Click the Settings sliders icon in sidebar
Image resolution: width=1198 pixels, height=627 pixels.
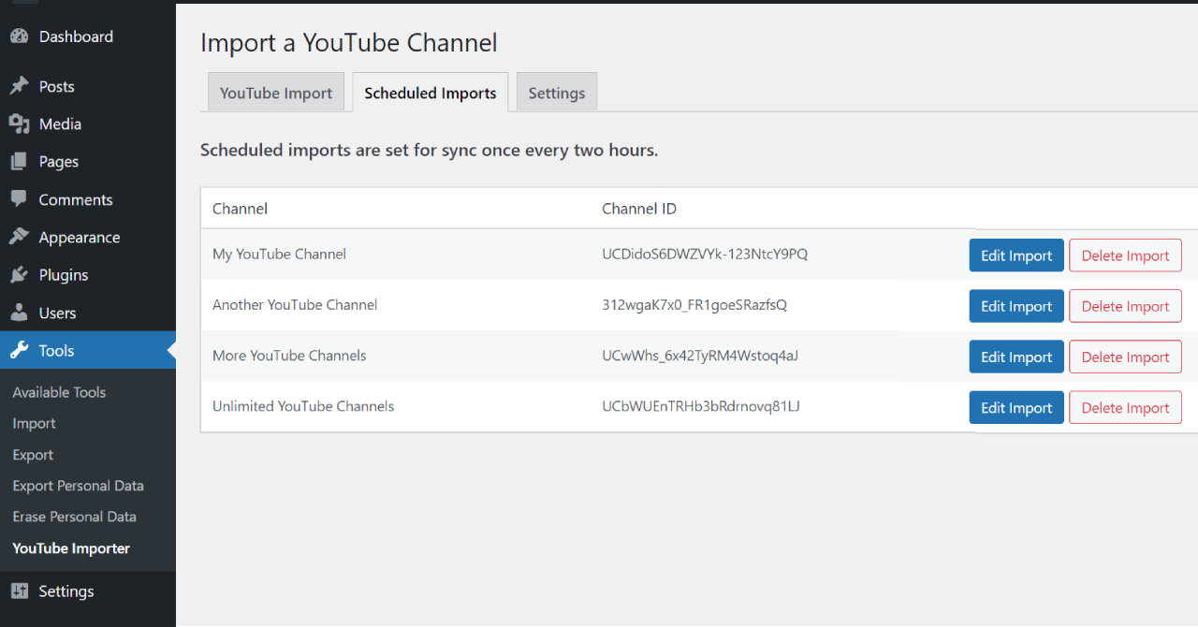coord(19,591)
